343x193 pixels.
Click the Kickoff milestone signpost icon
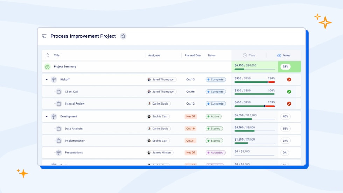54,79
